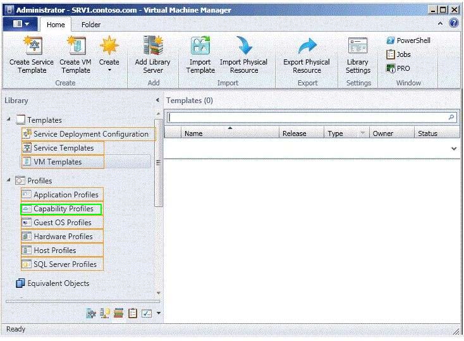464x341 pixels.
Task: Switch to Library workspace icon
Action: (x=119, y=313)
